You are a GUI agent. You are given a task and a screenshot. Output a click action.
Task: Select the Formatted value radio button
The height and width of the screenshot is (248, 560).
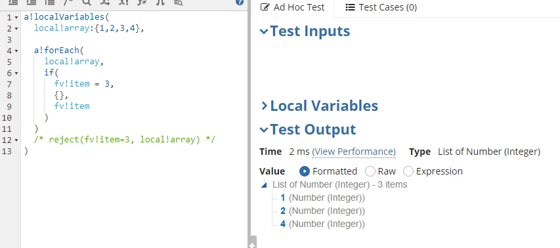click(x=304, y=171)
